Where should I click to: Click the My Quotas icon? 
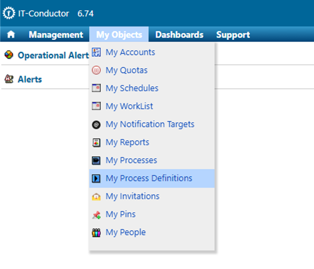96,71
